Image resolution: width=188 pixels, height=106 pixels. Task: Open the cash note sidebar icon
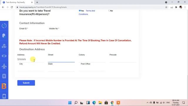pos(4,56)
